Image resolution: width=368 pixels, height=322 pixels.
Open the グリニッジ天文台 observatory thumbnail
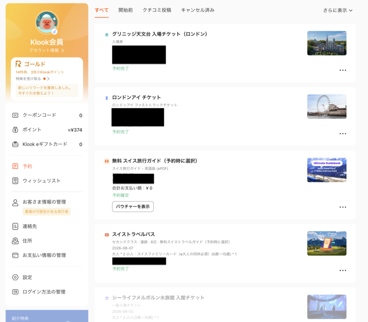[327, 43]
